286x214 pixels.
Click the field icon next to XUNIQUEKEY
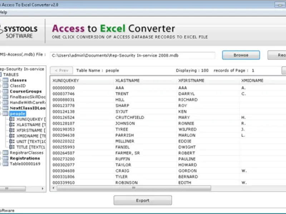[x=12, y=119]
